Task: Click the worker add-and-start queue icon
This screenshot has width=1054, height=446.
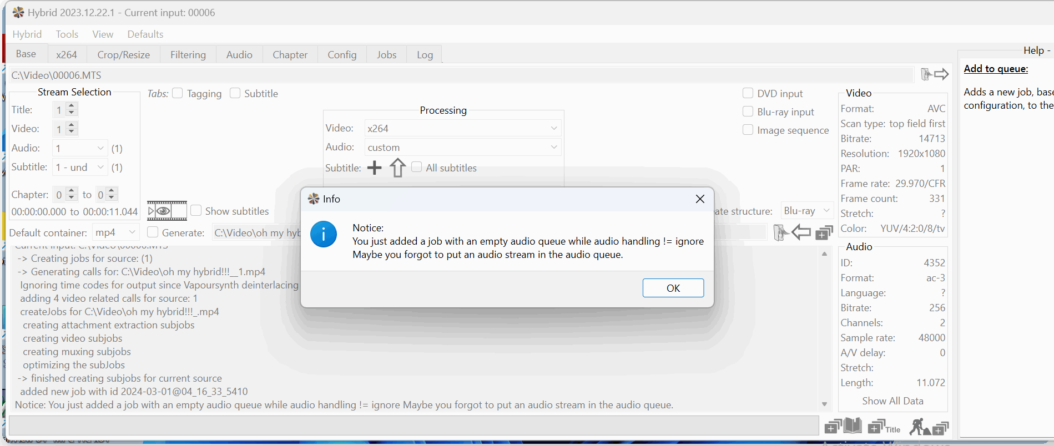Action: (928, 427)
